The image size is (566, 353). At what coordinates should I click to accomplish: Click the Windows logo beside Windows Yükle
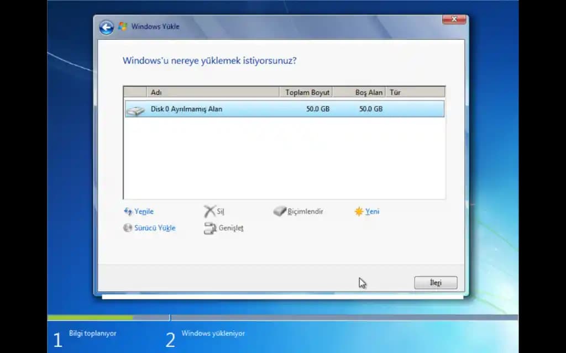[x=121, y=26]
